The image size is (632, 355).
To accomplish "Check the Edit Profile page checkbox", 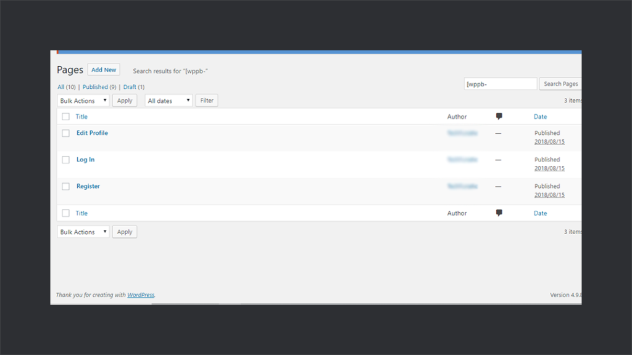I will (x=65, y=133).
